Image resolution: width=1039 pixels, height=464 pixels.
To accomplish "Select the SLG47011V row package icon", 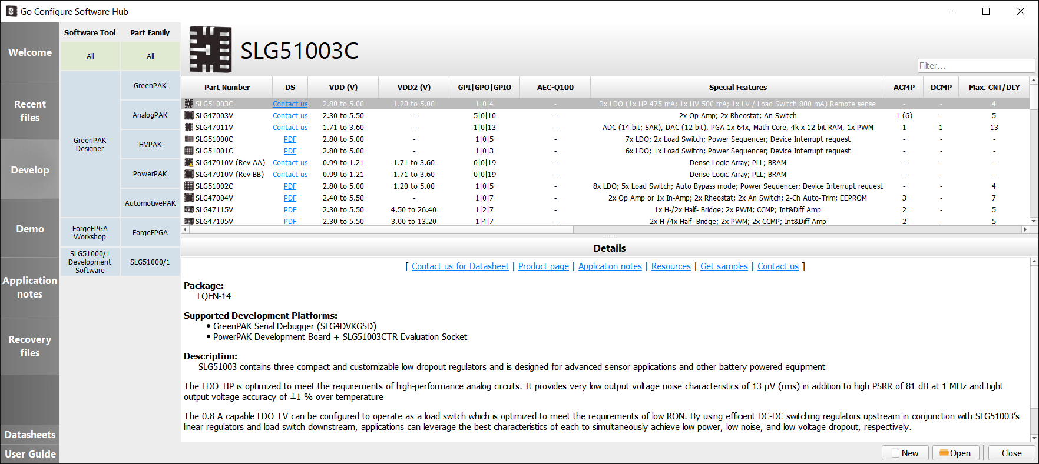I will point(188,128).
